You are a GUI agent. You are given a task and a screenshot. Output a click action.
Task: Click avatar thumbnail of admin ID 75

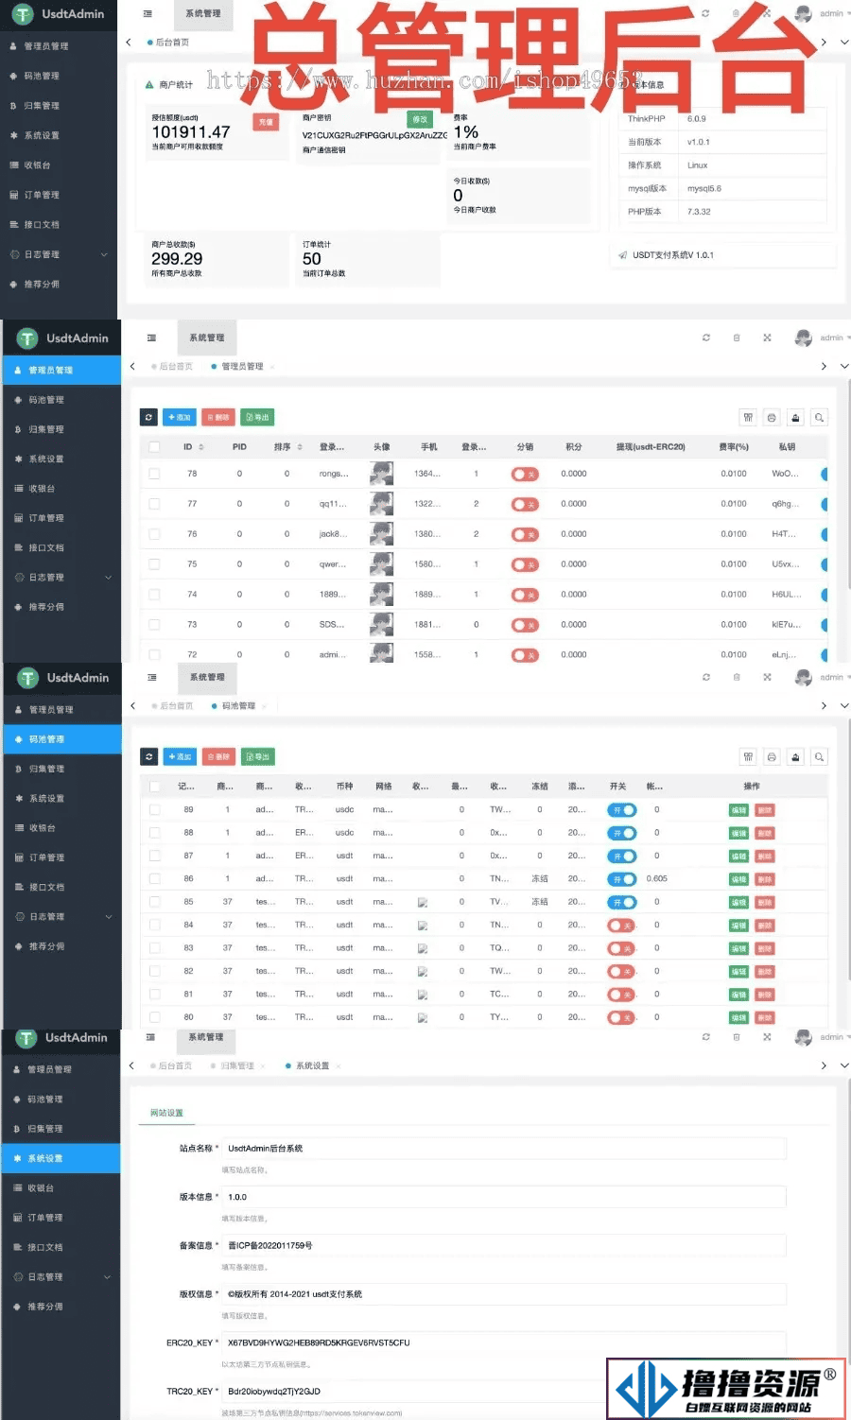click(382, 564)
